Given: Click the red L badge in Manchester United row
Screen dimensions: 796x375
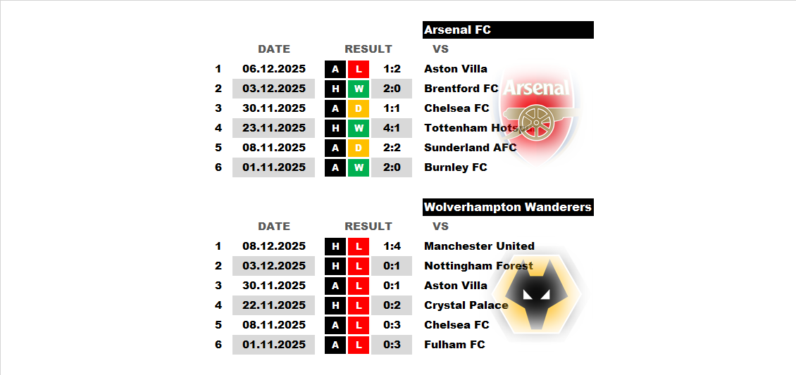Looking at the screenshot, I should (x=359, y=246).
